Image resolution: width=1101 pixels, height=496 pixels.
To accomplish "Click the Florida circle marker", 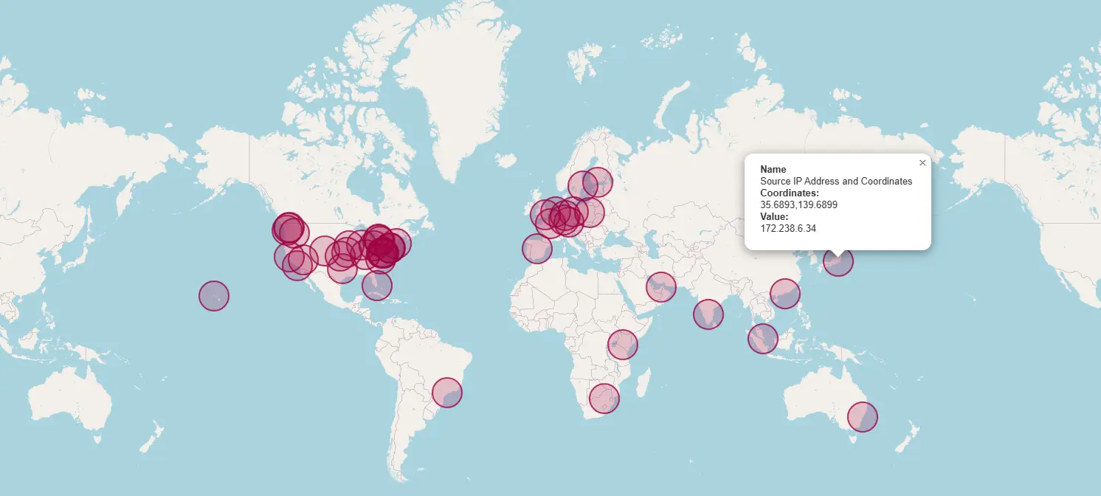I will 376,285.
